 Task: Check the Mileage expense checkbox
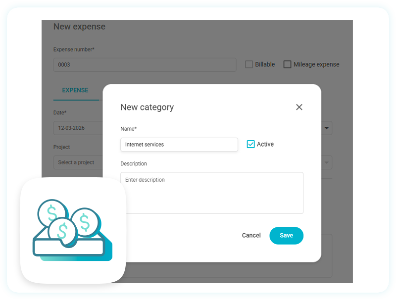click(x=288, y=64)
